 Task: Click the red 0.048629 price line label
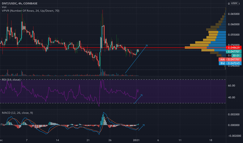(234, 48)
